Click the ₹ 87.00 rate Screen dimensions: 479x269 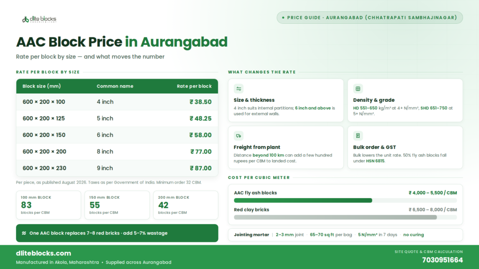[x=201, y=168]
